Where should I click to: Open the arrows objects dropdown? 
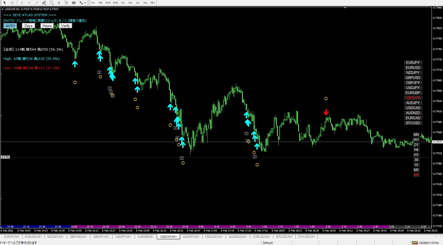point(85,3)
